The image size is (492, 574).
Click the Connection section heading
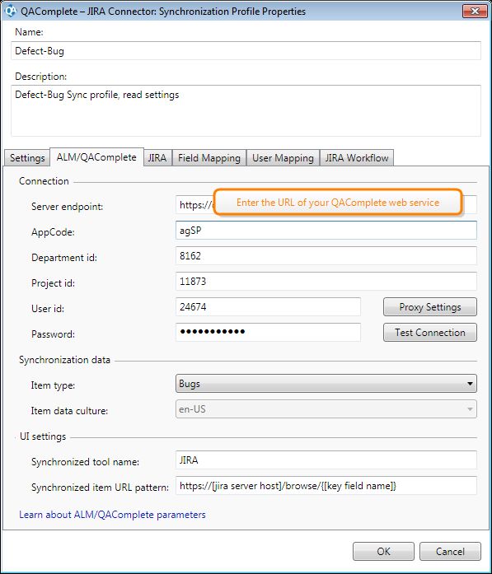click(x=44, y=181)
